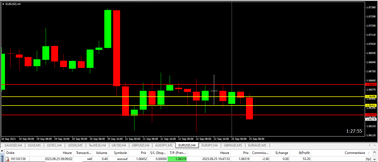This screenshot has width=378, height=162.
Task: Click the red 1.06618 price label
Action: tap(371, 84)
